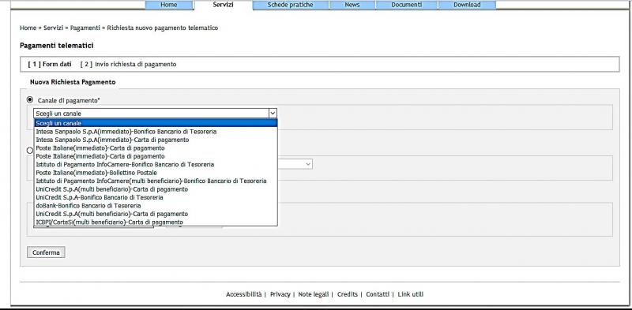
Task: Collapse the Scegli un canale dropdown arrow
Action: pos(273,114)
